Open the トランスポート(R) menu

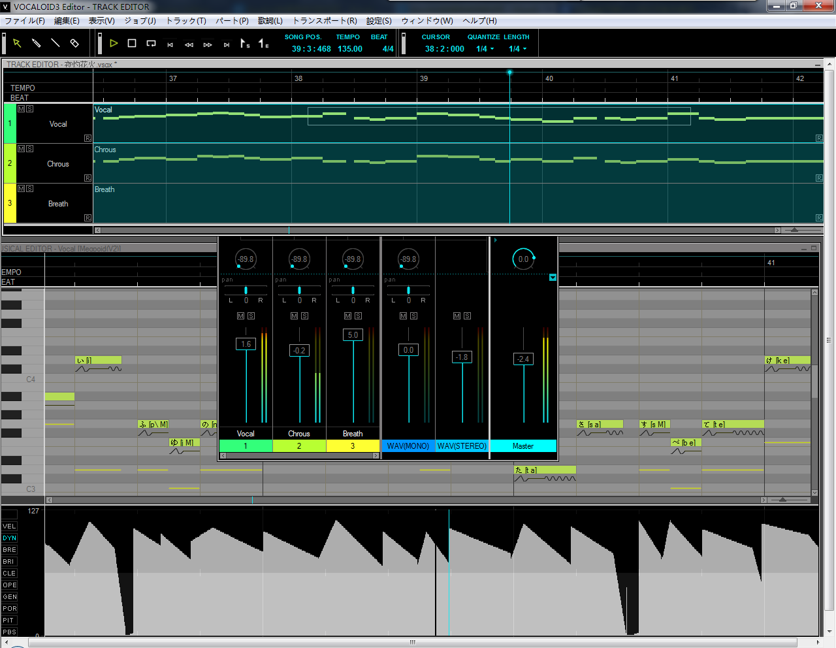point(325,21)
